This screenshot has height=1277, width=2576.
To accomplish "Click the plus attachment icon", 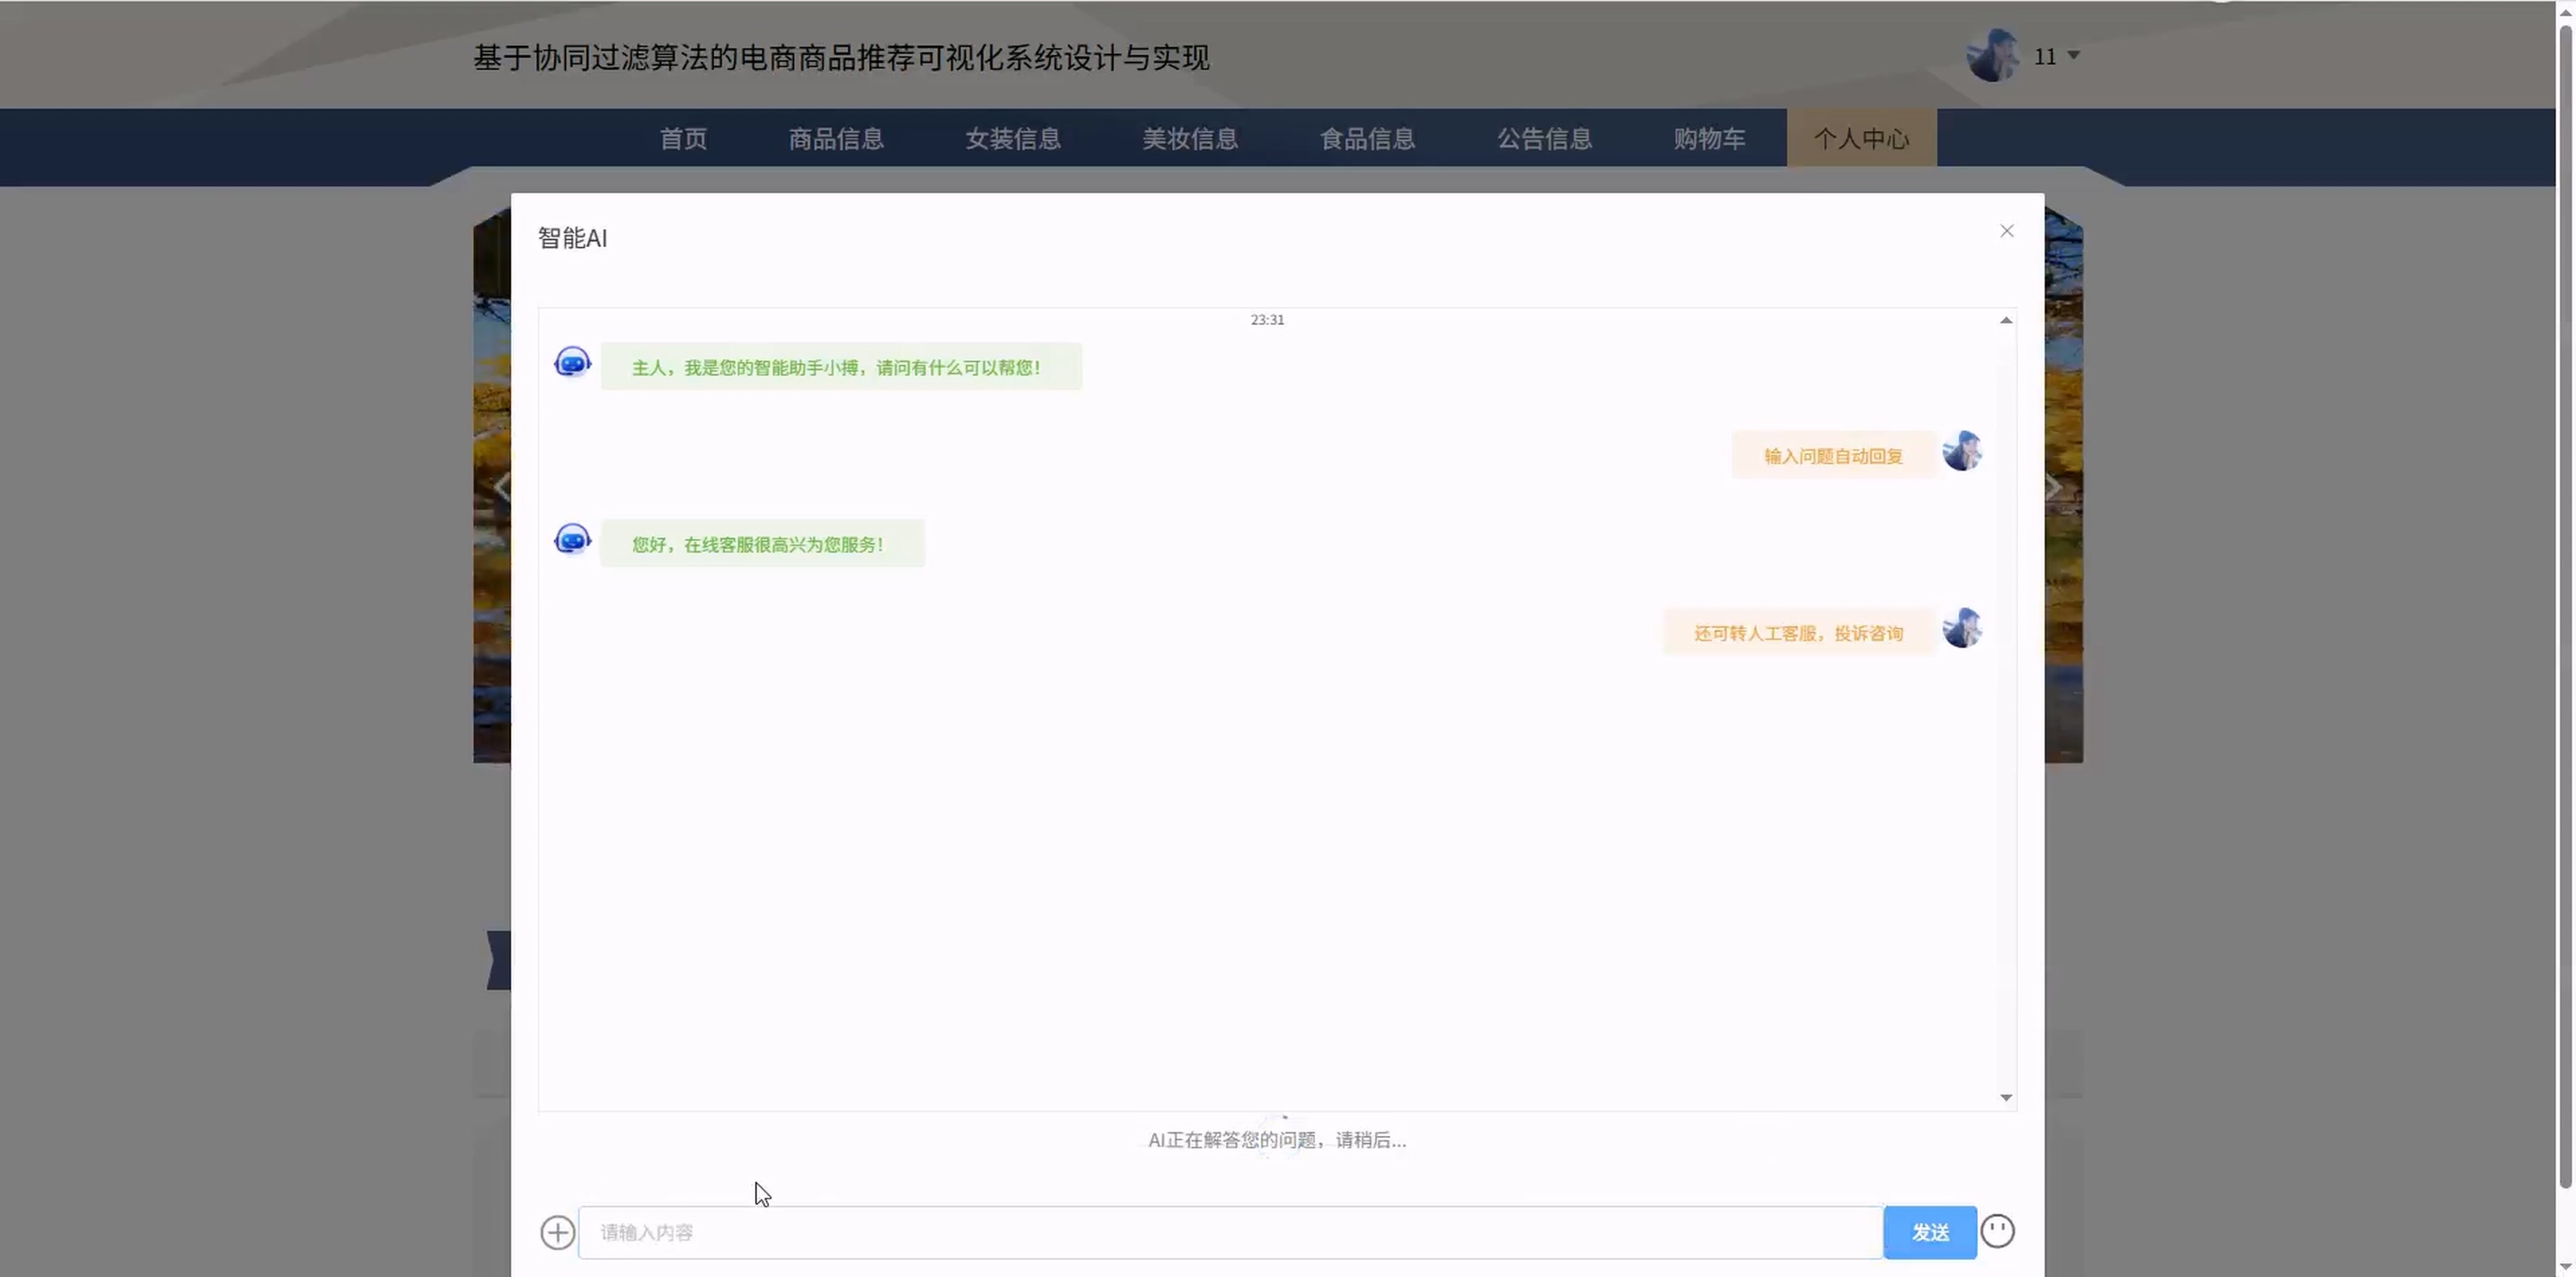I will pos(558,1232).
